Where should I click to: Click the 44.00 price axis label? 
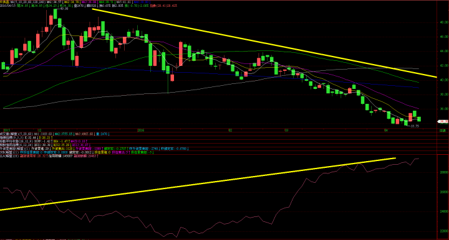coord(444,51)
